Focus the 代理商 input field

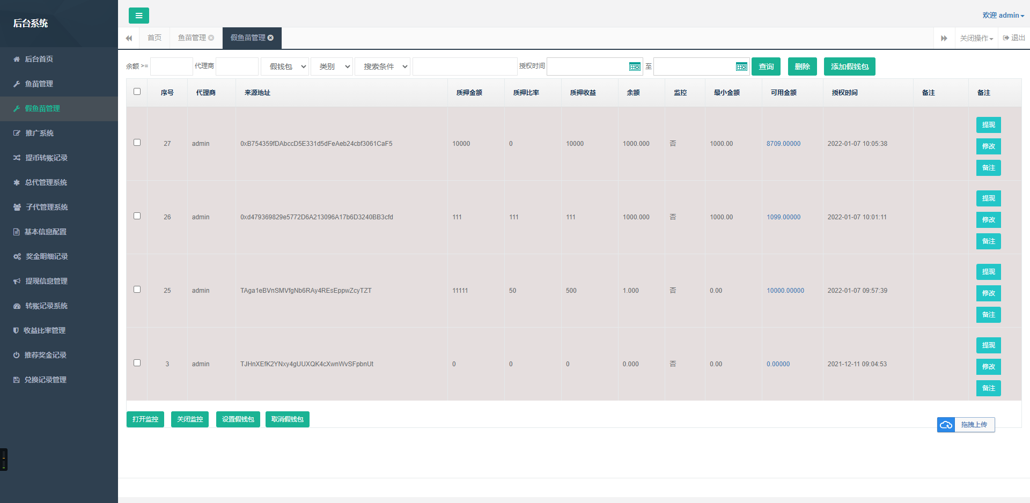pos(237,66)
